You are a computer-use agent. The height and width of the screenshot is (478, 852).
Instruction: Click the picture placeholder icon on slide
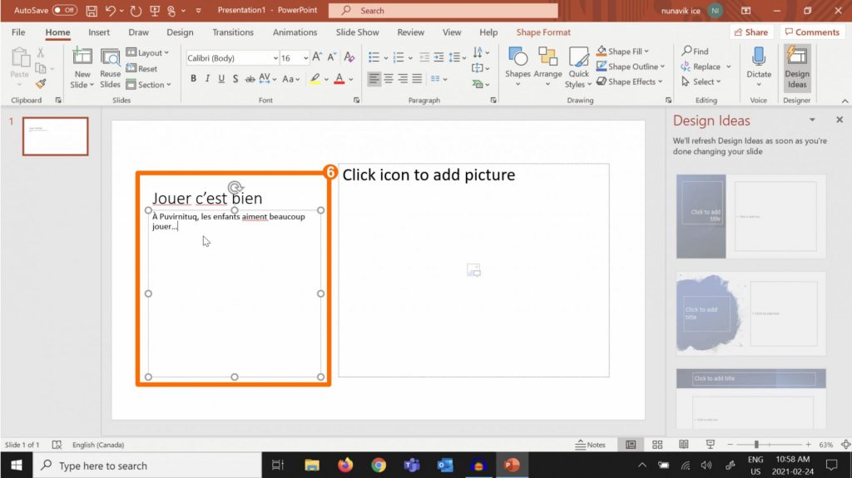pos(473,269)
